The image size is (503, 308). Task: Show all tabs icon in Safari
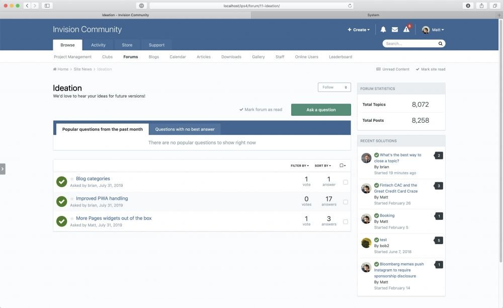coord(495,6)
